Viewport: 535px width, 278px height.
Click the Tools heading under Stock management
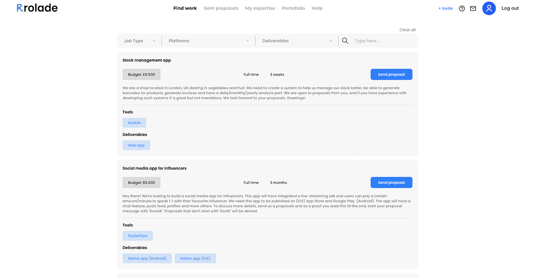tap(127, 112)
